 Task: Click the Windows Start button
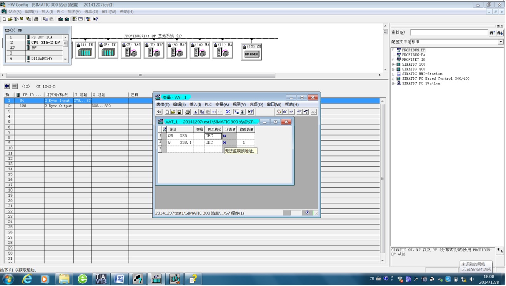coord(8,279)
